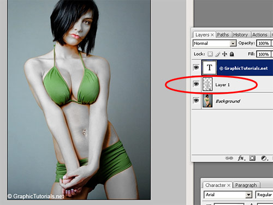The width and height of the screenshot is (273, 205).
Task: Click the Opacity 100% input field
Action: 264,43
